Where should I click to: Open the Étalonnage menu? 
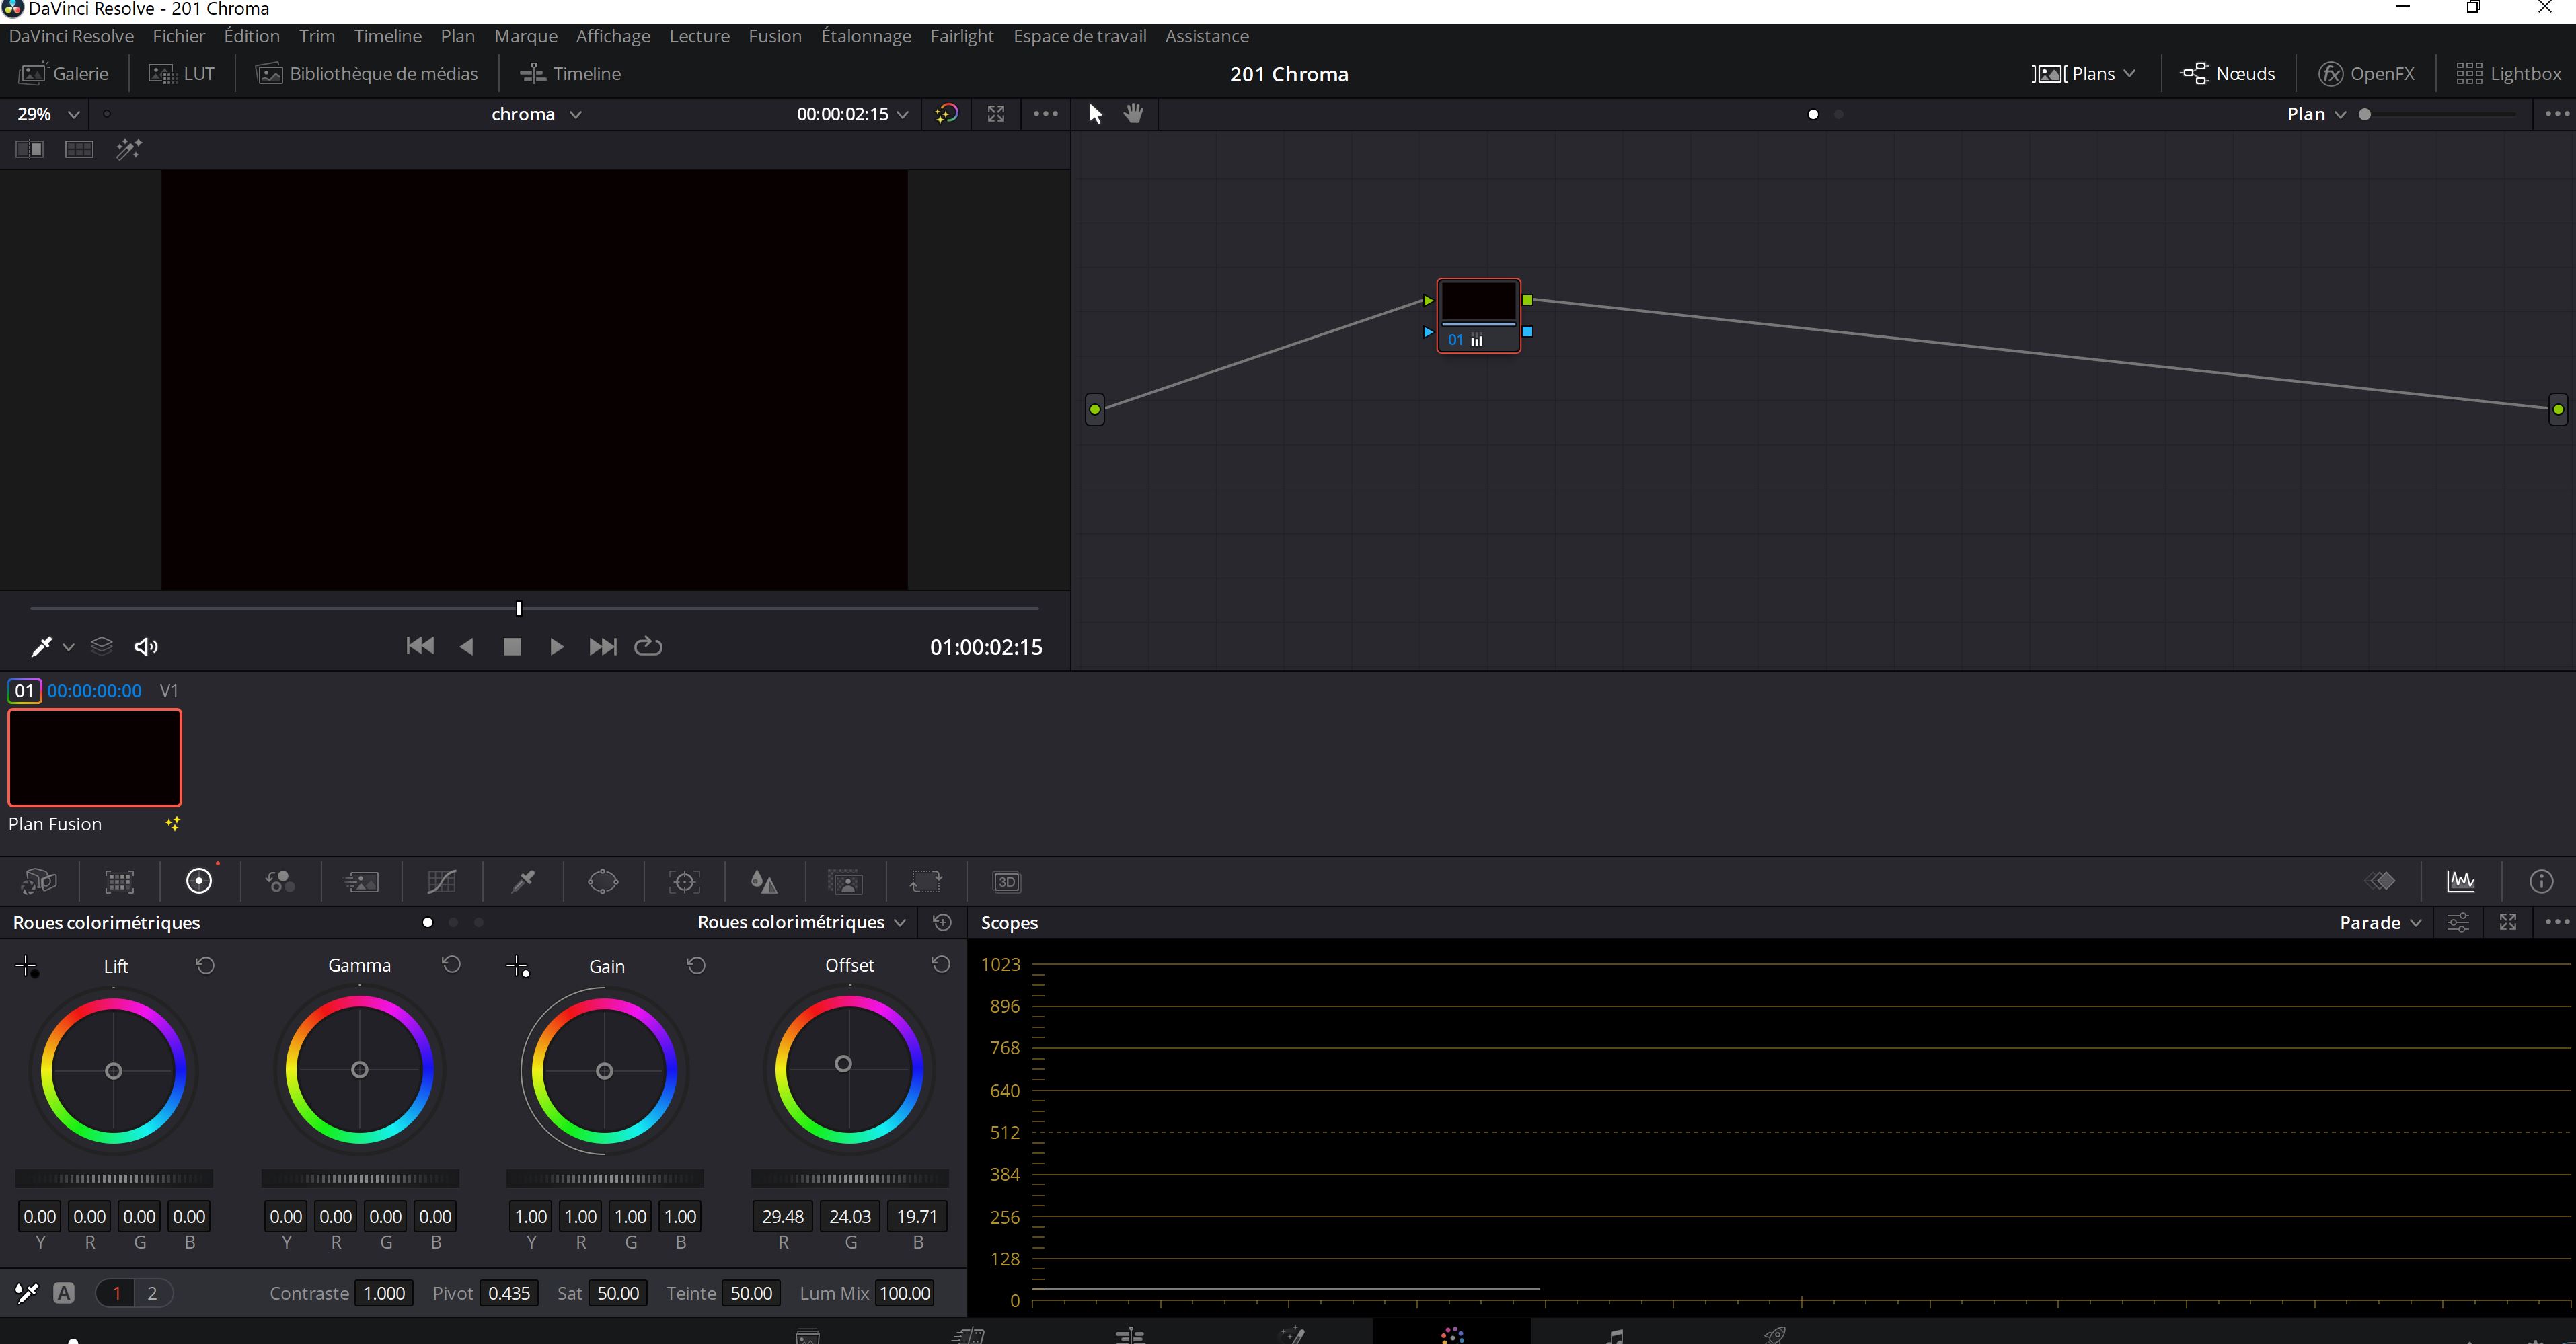[x=866, y=36]
